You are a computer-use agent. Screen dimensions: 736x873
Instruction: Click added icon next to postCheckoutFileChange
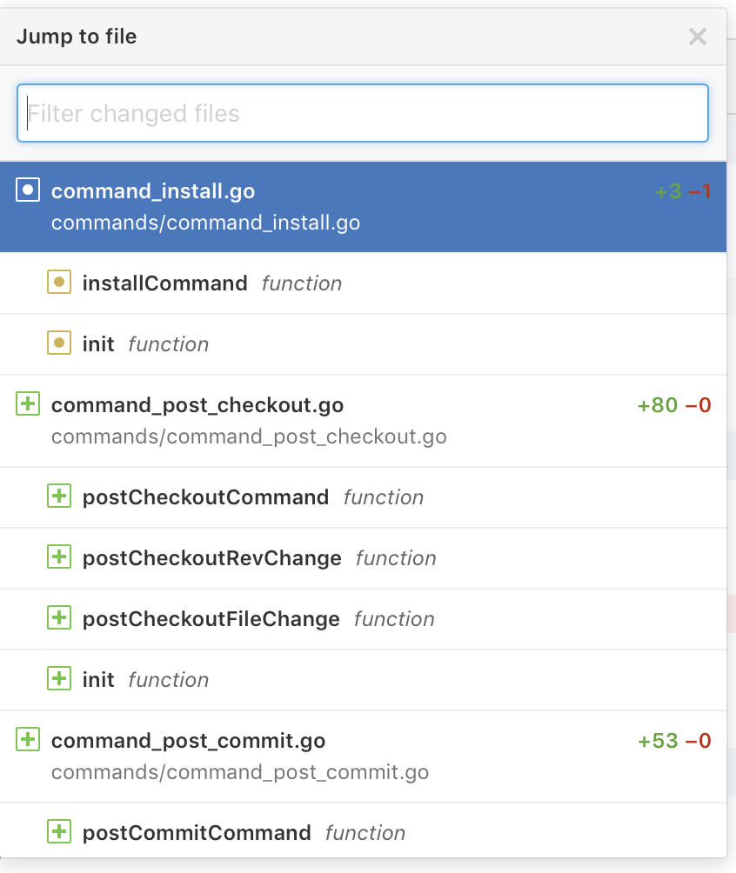pos(58,618)
